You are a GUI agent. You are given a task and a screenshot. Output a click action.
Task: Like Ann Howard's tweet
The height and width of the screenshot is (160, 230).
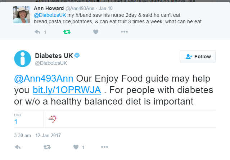tap(96, 32)
